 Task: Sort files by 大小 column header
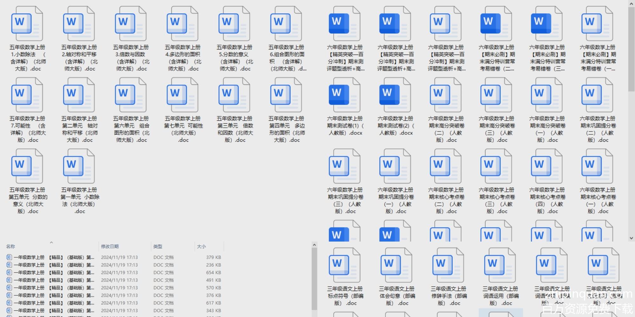pyautogui.click(x=201, y=246)
